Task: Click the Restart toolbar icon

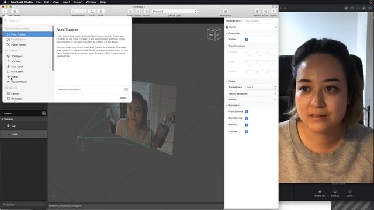Action: pyautogui.click(x=146, y=12)
